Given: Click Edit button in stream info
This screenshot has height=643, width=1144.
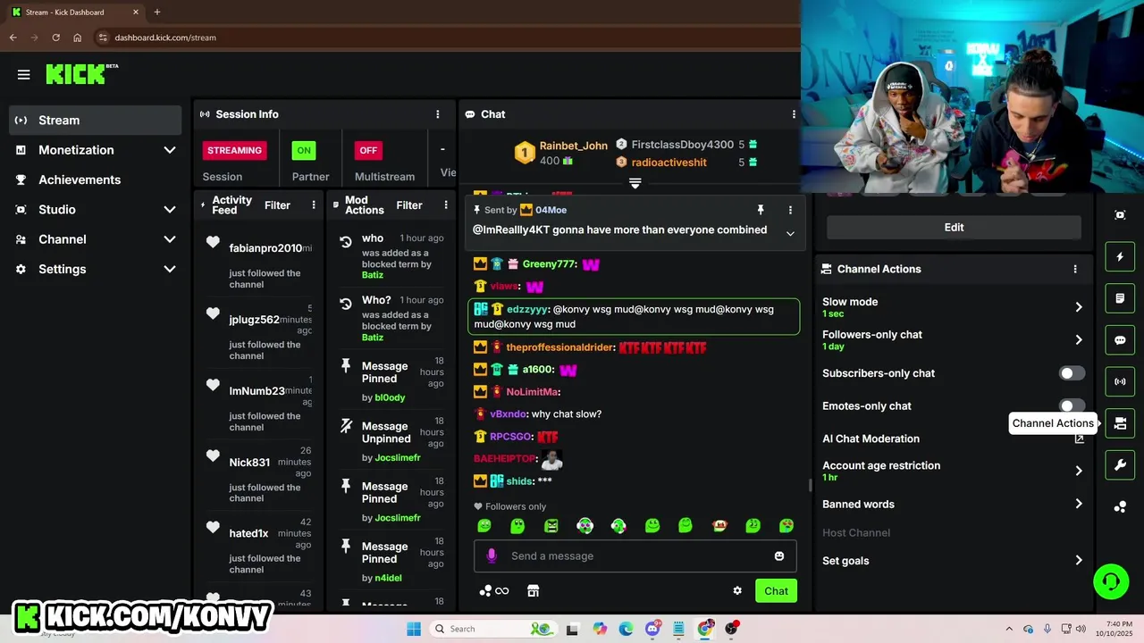Looking at the screenshot, I should click(954, 227).
